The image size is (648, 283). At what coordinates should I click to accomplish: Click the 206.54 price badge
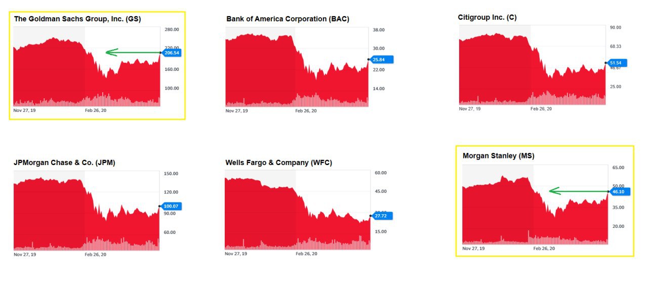172,53
